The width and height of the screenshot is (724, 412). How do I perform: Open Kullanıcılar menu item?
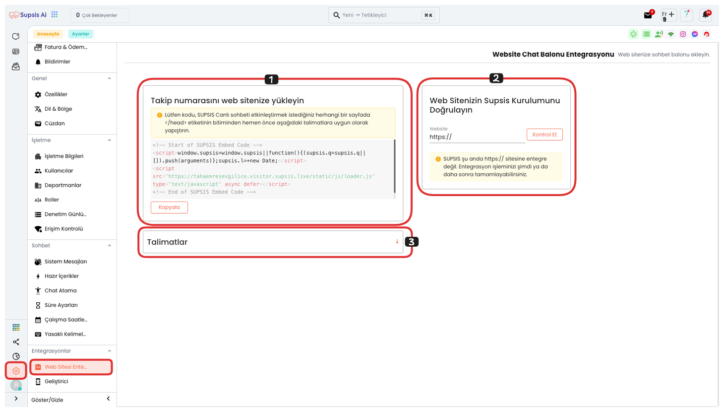pyautogui.click(x=72, y=171)
